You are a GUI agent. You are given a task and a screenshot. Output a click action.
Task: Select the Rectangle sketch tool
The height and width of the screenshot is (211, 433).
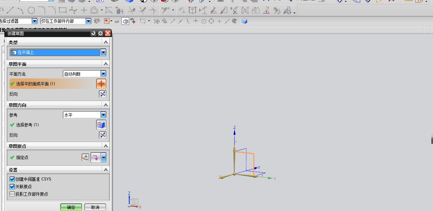tap(62, 10)
